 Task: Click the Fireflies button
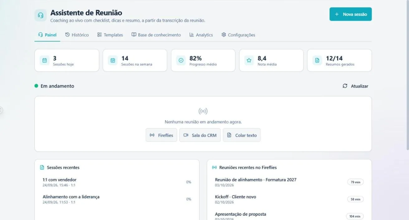point(161,135)
